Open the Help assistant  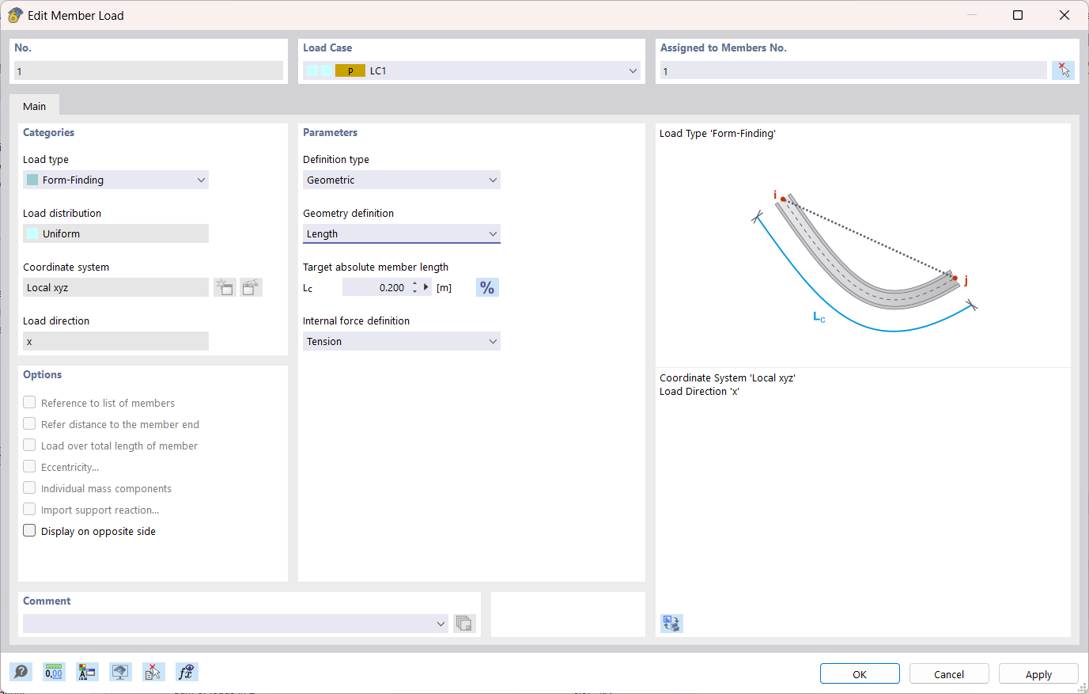tap(21, 672)
